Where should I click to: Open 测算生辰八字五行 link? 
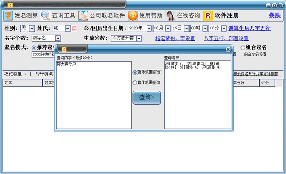(249, 28)
